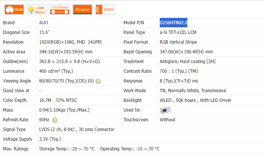
Task: Click the 15.6" diagonal size value
Action: pyautogui.click(x=44, y=32)
